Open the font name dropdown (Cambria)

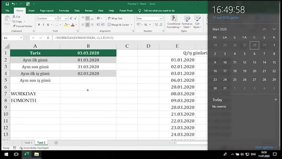tap(56, 19)
